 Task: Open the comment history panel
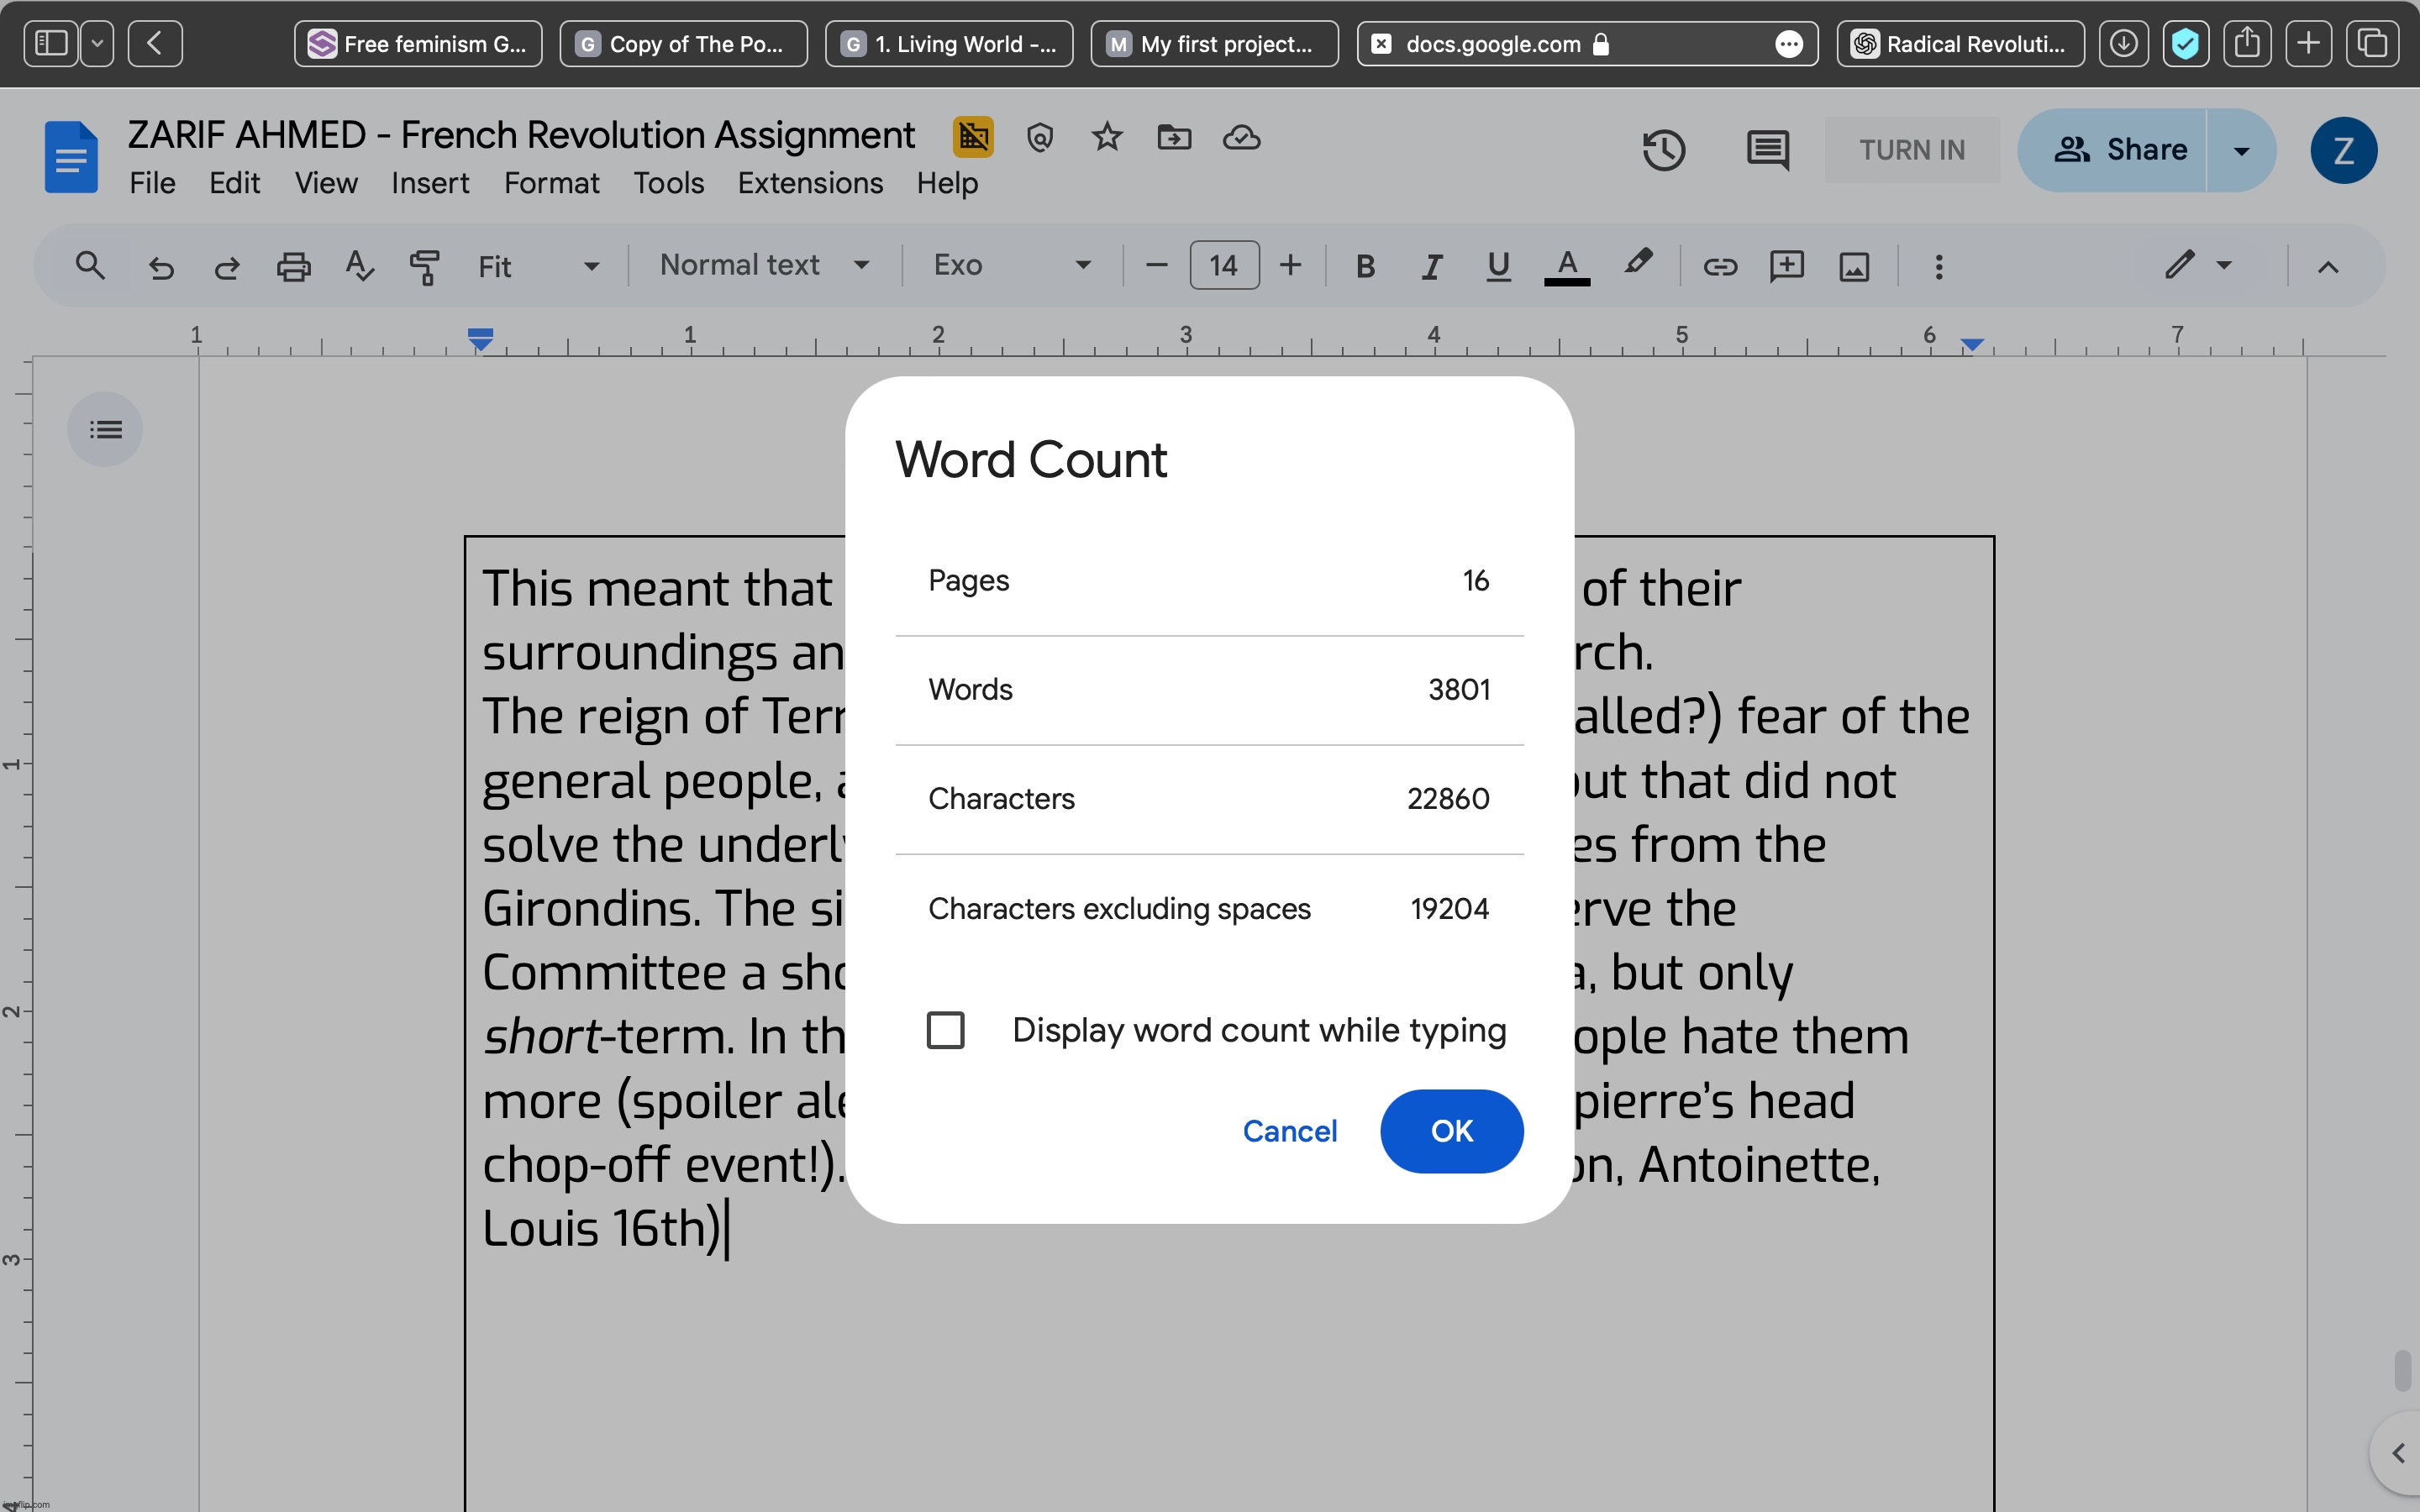click(1768, 150)
